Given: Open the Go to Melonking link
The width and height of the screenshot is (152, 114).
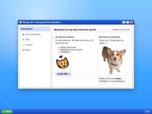Looking at the screenshot, I should [x=33, y=34].
